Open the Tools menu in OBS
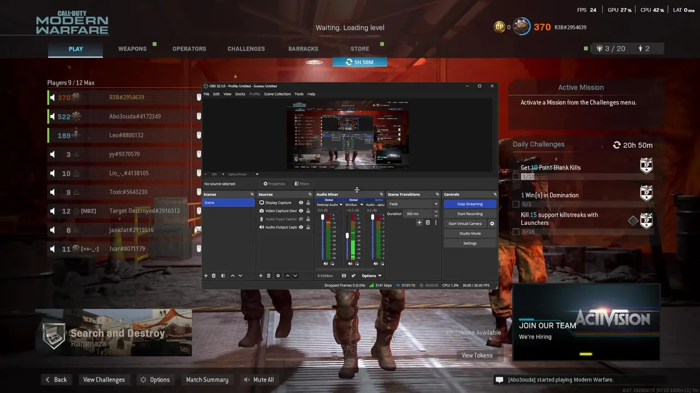 click(x=299, y=94)
